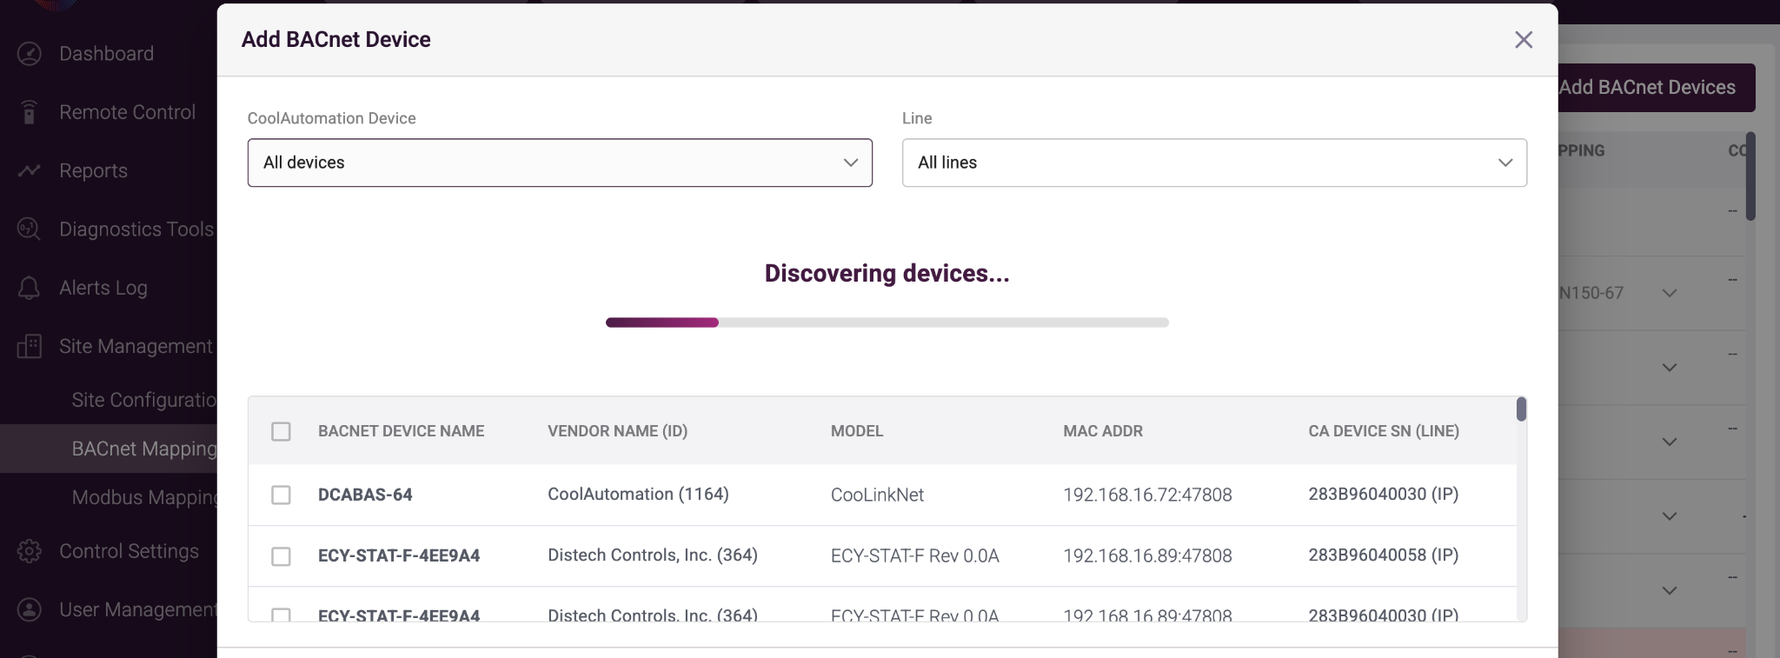Click the Reports chart icon
Viewport: 1780px width, 658px height.
click(30, 170)
